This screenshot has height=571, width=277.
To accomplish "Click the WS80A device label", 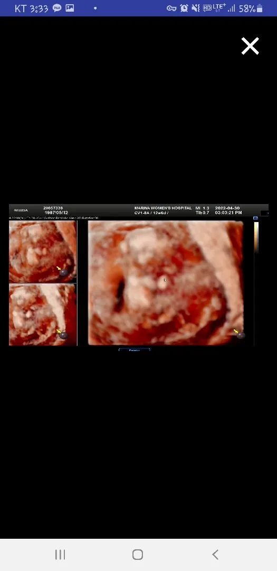I will pos(21,210).
